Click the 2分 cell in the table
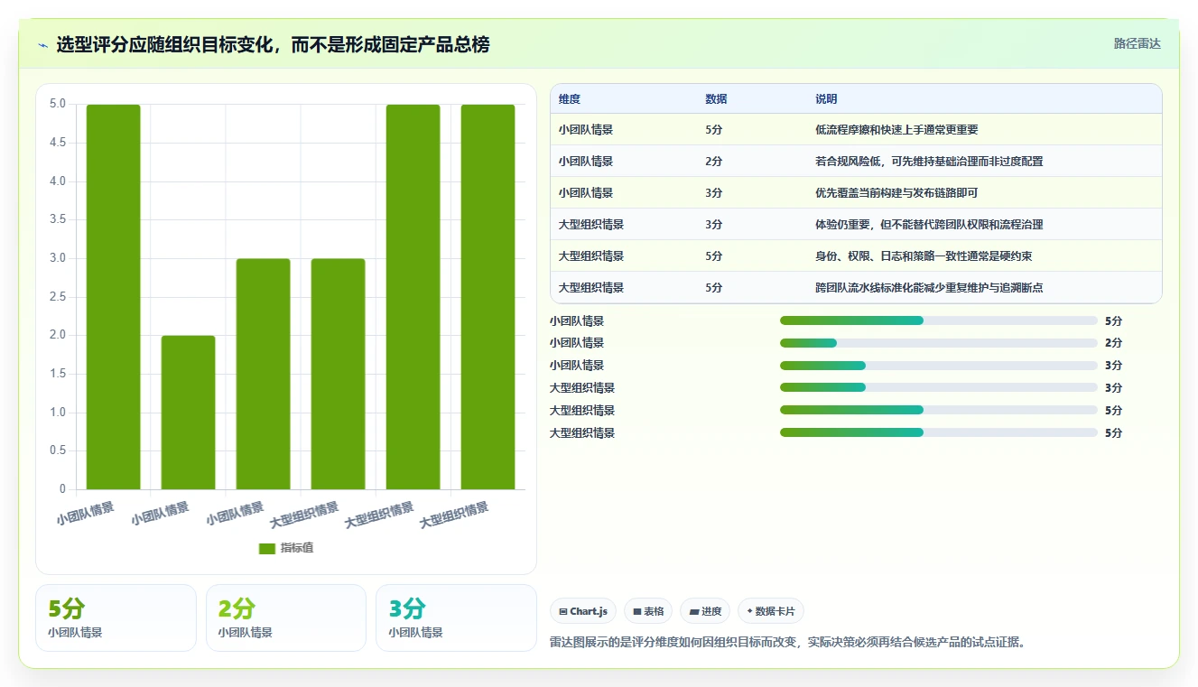1198x687 pixels. (714, 162)
